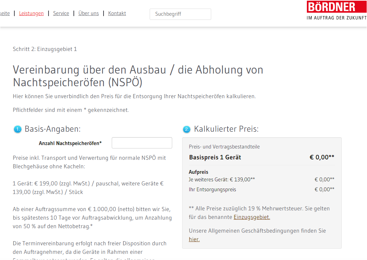
Task: Focus the Suchbegriff search field
Action: 180,14
